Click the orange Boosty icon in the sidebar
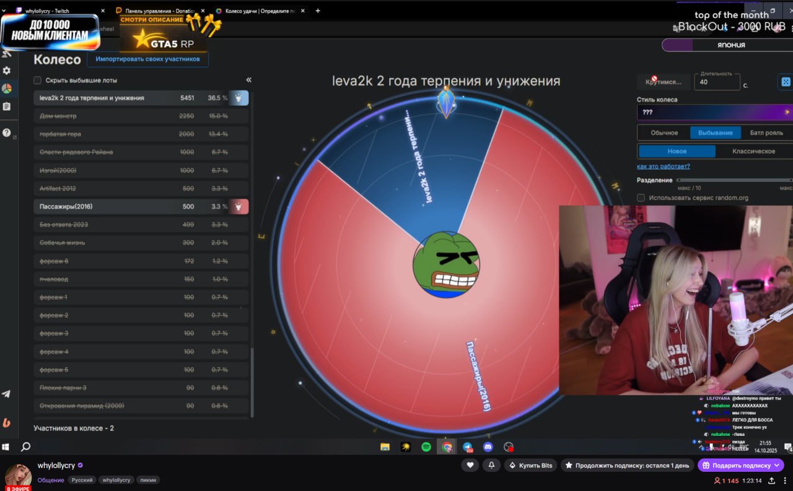This screenshot has width=793, height=491. [x=6, y=422]
